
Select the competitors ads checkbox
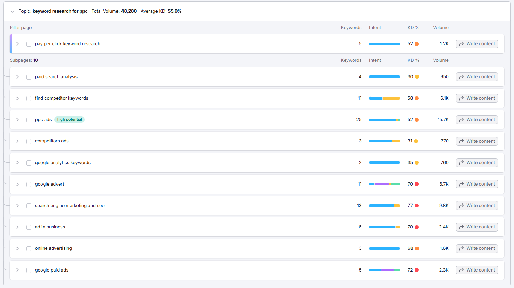point(29,141)
